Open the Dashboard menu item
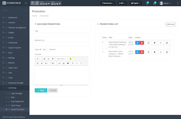This screenshot has height=119, width=181. tap(13, 17)
